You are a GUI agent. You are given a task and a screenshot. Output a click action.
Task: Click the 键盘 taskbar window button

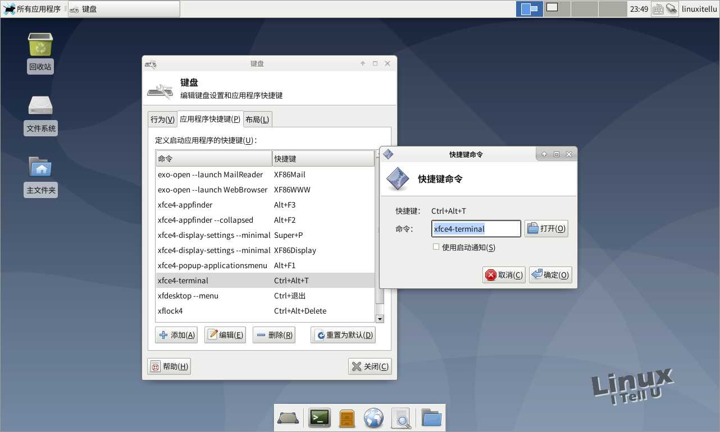[124, 9]
